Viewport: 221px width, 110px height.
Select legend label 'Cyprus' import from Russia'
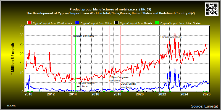[x=136, y=23]
